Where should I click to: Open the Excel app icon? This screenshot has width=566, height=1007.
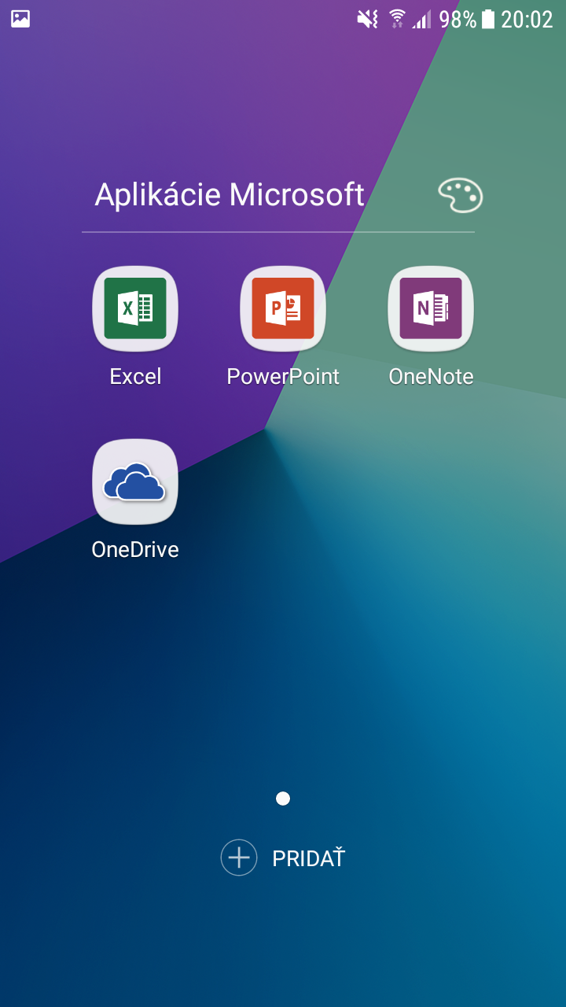[135, 308]
